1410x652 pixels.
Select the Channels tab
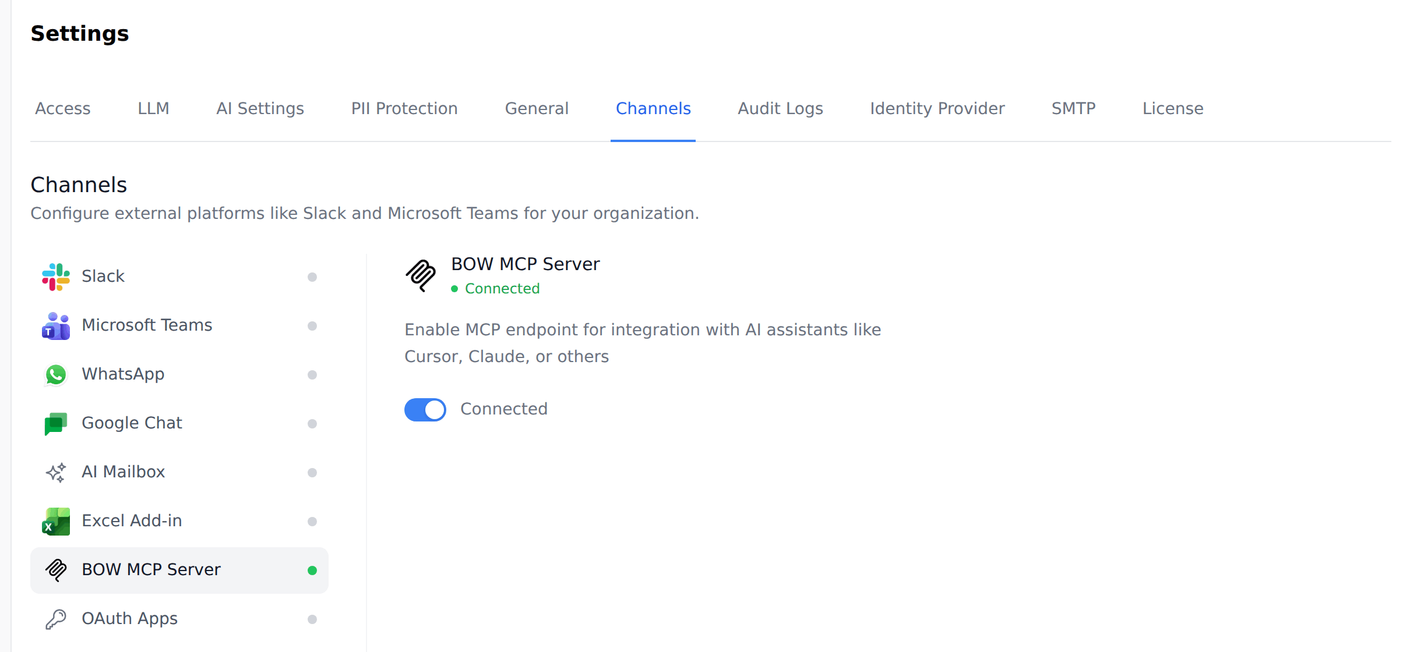click(x=653, y=109)
